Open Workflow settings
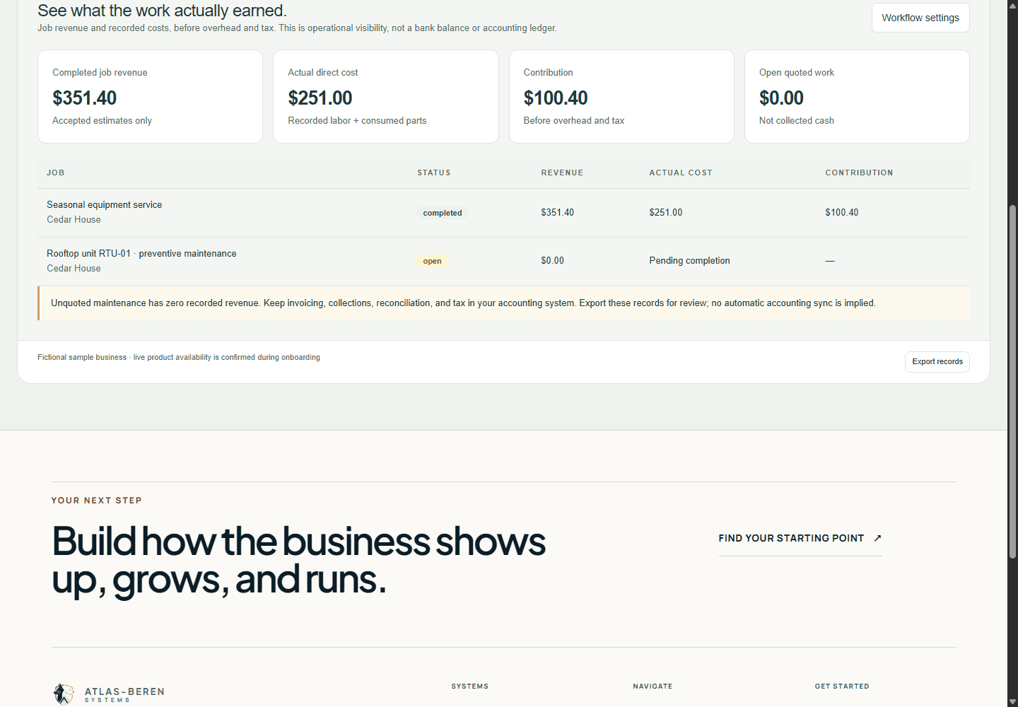Screen dimensions: 1018x707 click(x=920, y=18)
